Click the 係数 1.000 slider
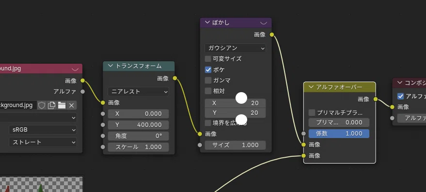The height and width of the screenshot is (192, 426). (x=339, y=134)
